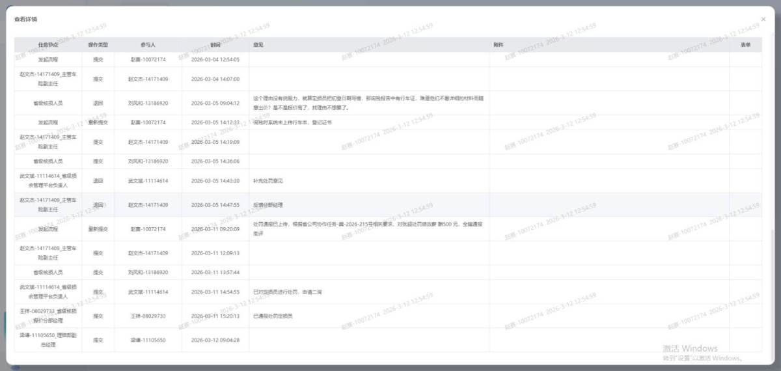Click participant 刘凤和 in the 09:04:12 row

point(148,103)
